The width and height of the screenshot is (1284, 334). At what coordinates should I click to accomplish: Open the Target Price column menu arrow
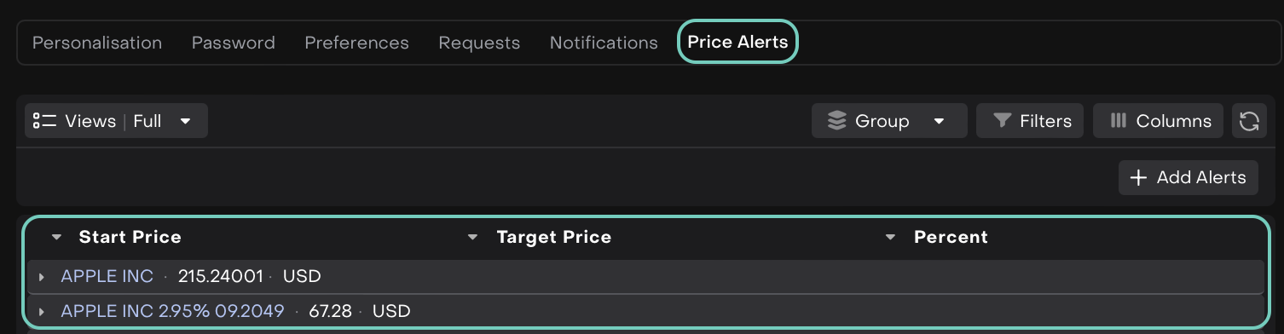click(473, 237)
